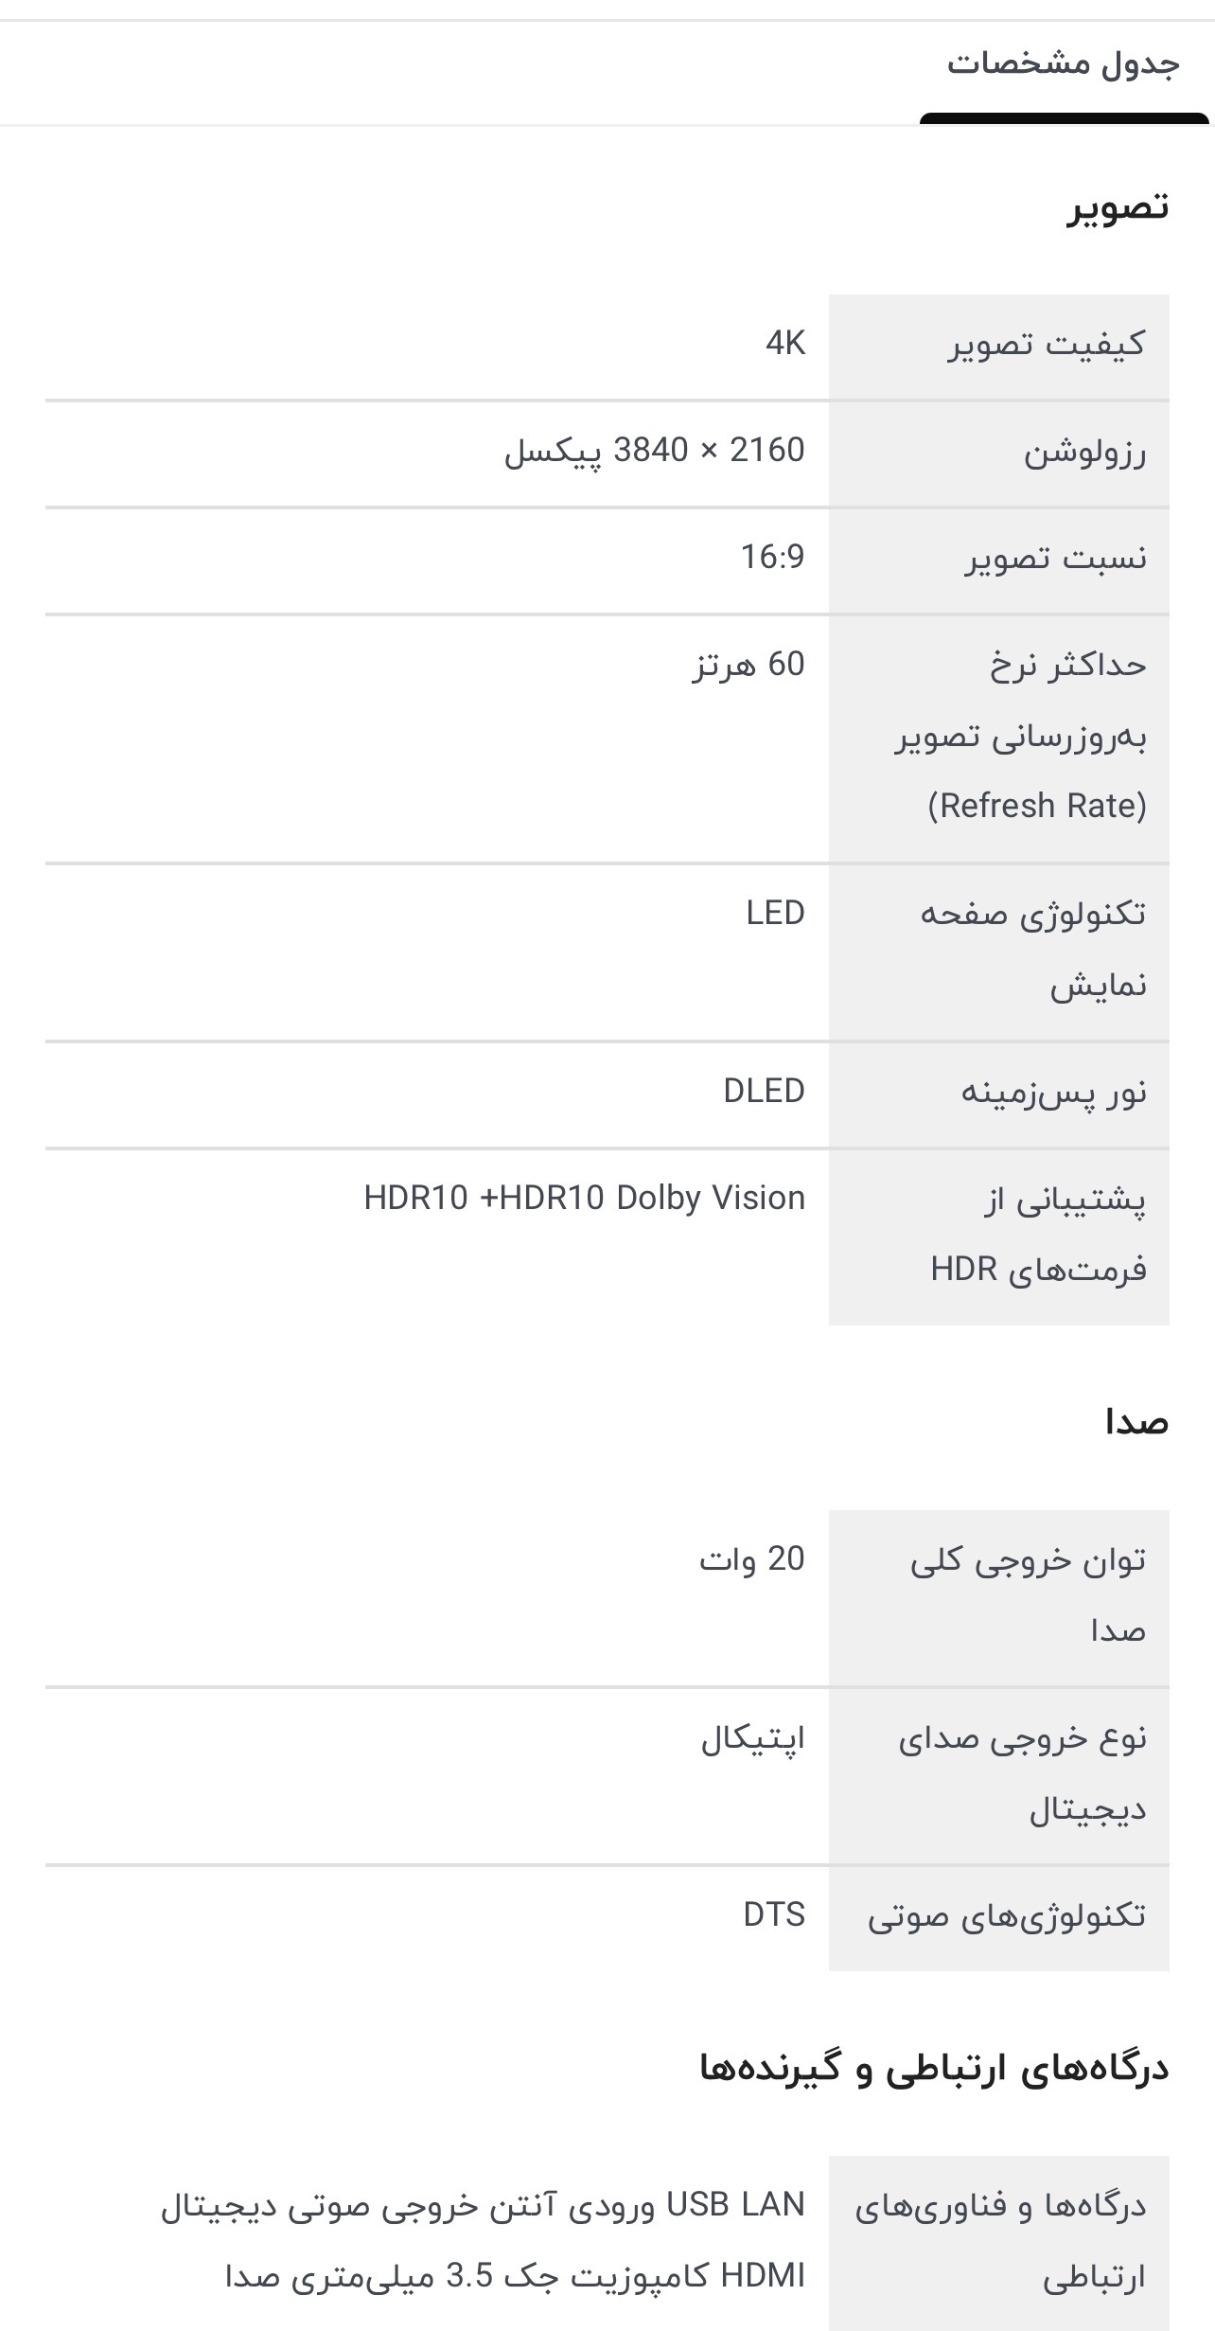Screen dimensions: 1215x2331
Task: Click the درگاه‌های ارتباطی و گیرنده‌ها heading
Action: (934, 2069)
